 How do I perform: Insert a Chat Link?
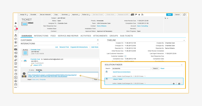35,79
